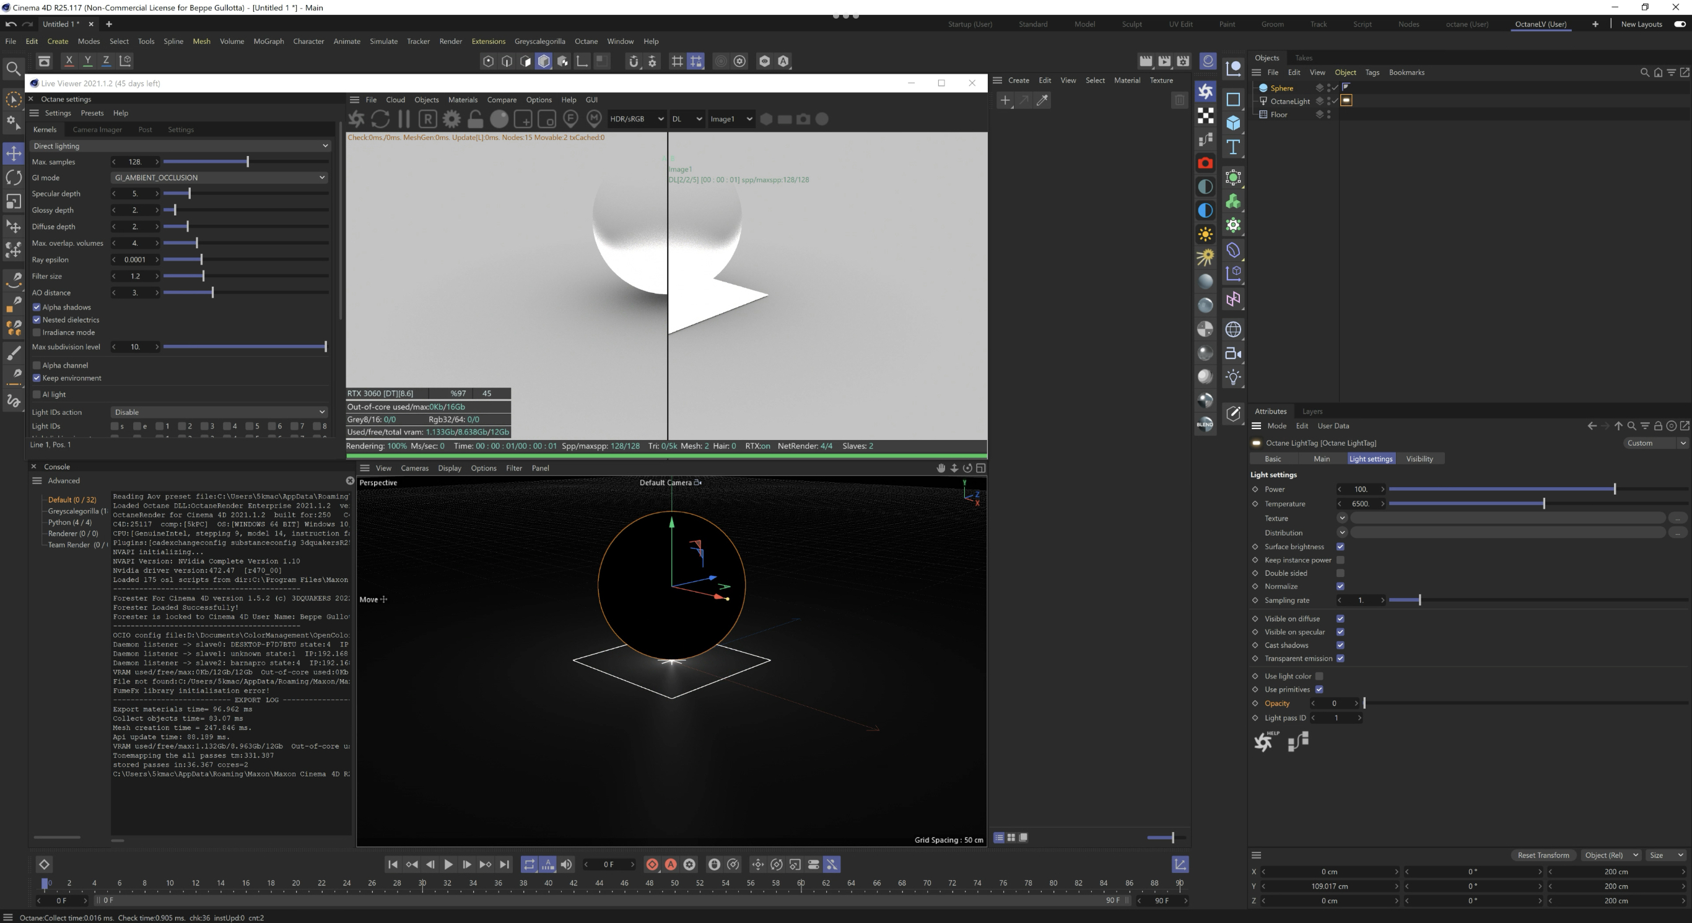Open the GI mode dropdown
This screenshot has height=923, width=1692.
point(219,177)
